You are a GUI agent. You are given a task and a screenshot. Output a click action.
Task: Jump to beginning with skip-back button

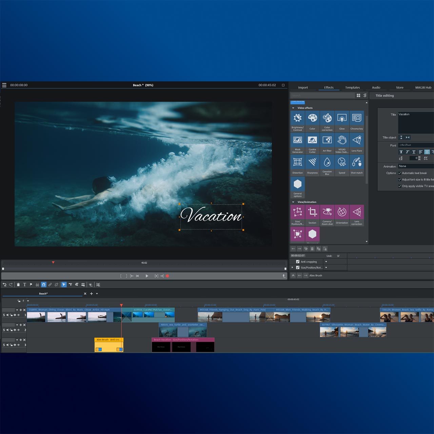click(x=137, y=276)
